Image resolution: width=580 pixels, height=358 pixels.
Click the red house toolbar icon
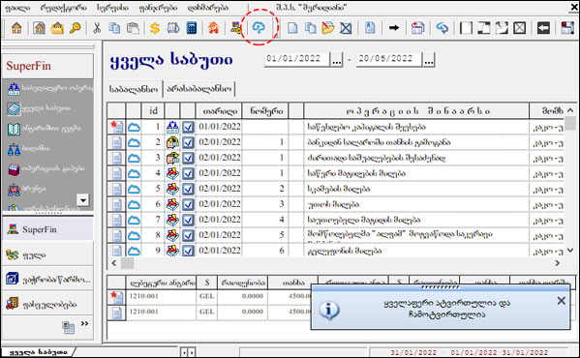pos(213,28)
